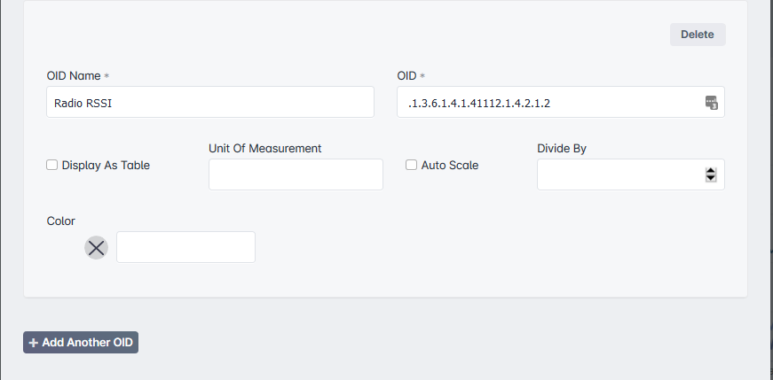Click the Unit Of Measurement label
773x380 pixels.
point(264,148)
